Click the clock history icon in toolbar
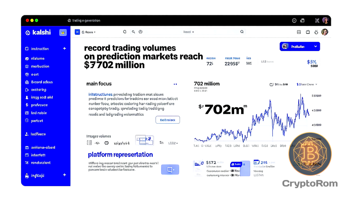352x201 pixels. coord(140,32)
